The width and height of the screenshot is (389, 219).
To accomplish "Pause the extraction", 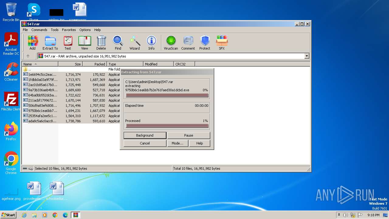I will tap(189, 135).
